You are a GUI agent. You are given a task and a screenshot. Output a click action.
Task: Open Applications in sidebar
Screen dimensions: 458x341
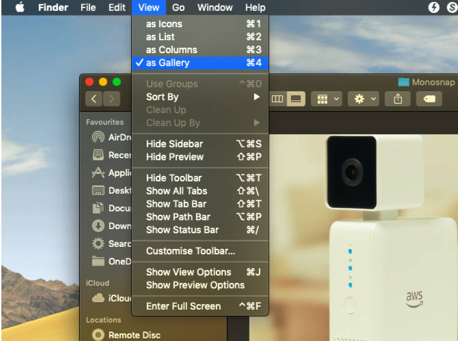(111, 173)
